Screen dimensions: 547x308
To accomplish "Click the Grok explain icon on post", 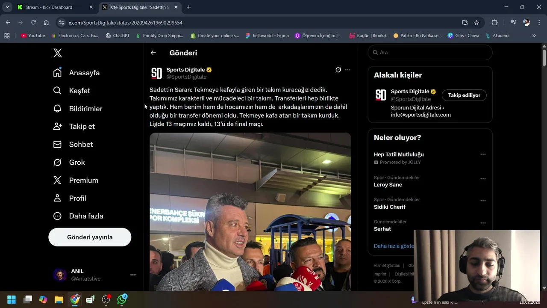I will tap(338, 70).
